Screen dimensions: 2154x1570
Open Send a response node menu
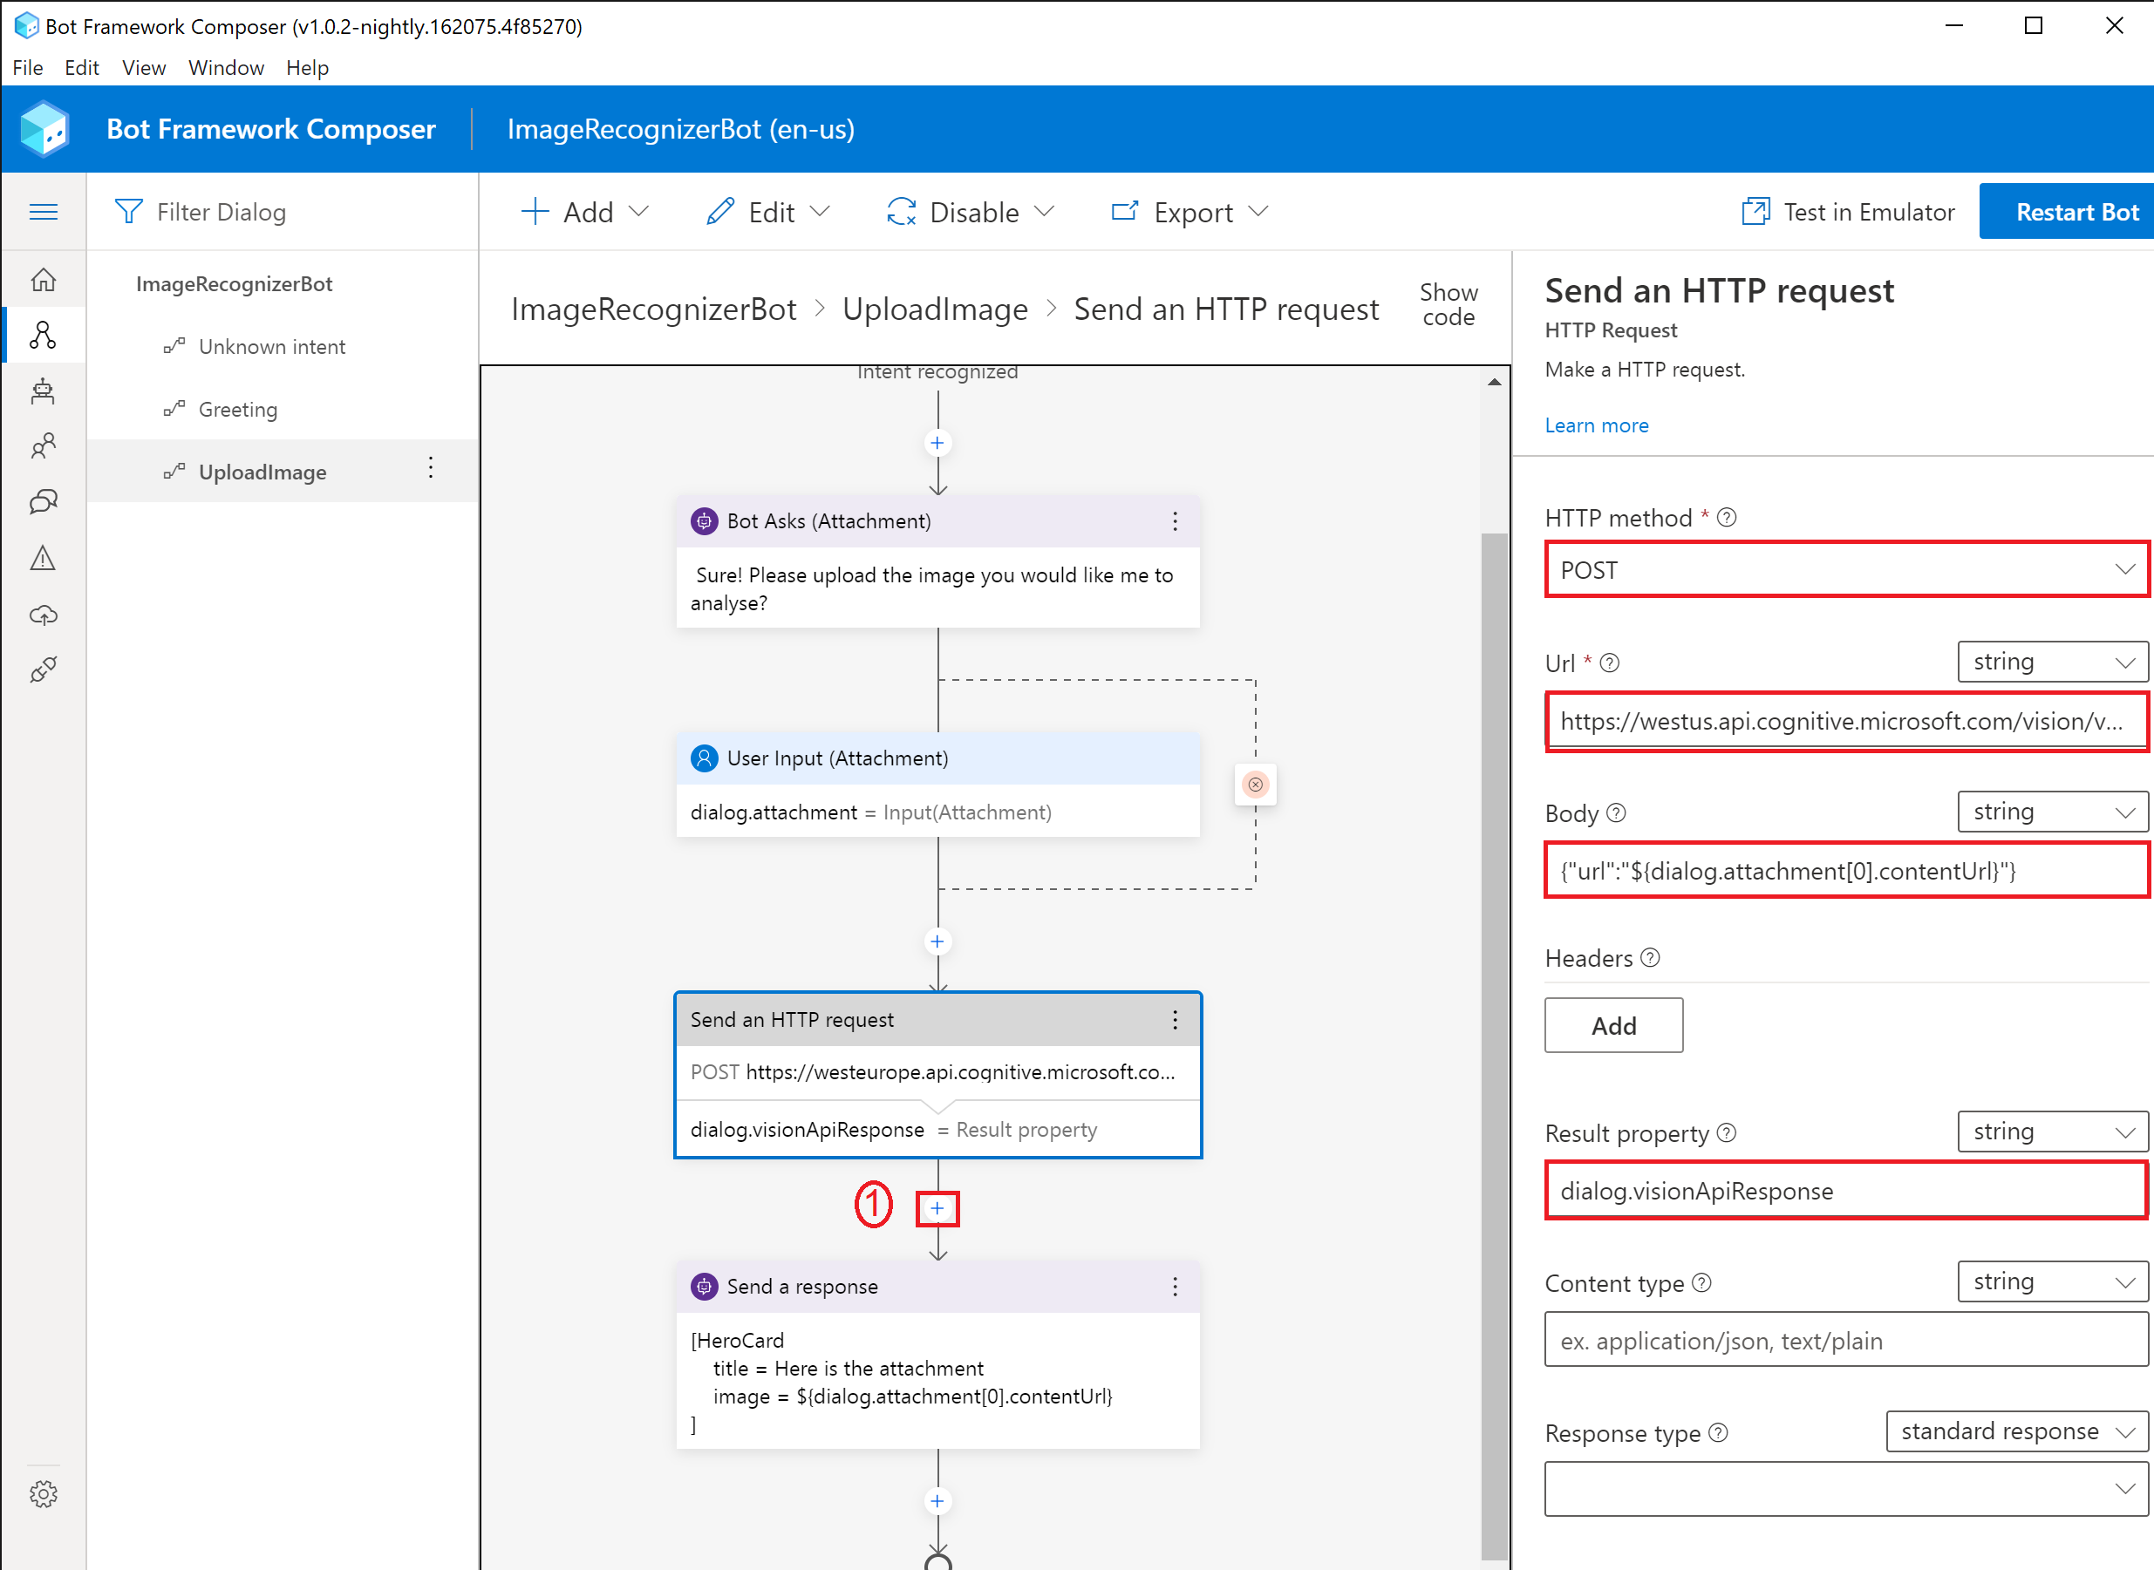pos(1175,1287)
